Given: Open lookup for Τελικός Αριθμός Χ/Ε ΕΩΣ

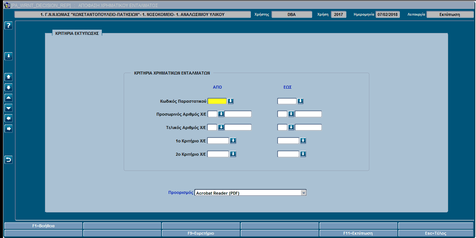Looking at the screenshot, I should [291, 127].
